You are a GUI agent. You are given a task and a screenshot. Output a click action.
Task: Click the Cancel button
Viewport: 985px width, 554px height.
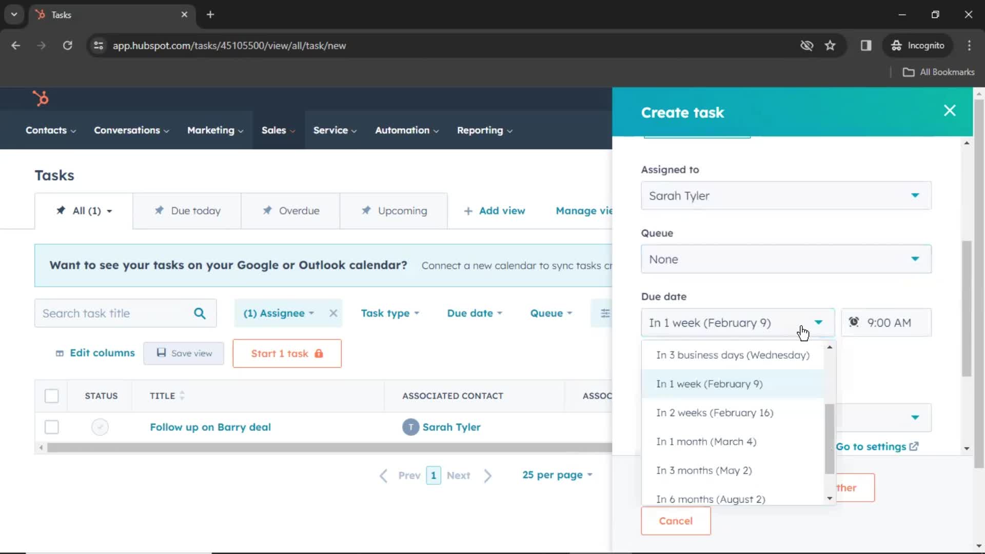[675, 521]
